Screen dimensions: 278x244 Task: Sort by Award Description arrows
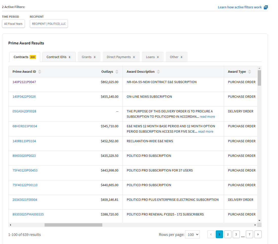coord(158,72)
